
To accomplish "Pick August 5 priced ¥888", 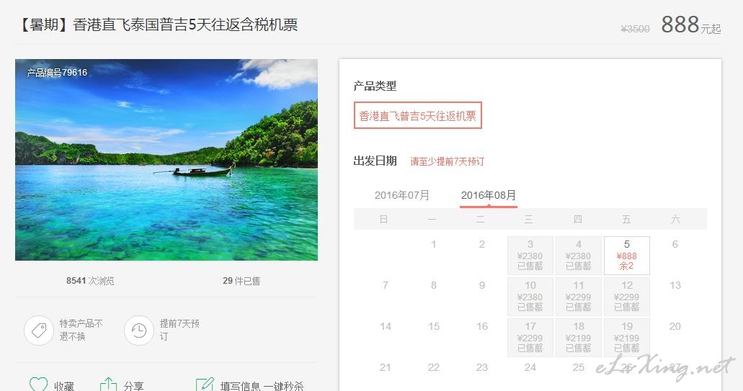I will [x=626, y=256].
